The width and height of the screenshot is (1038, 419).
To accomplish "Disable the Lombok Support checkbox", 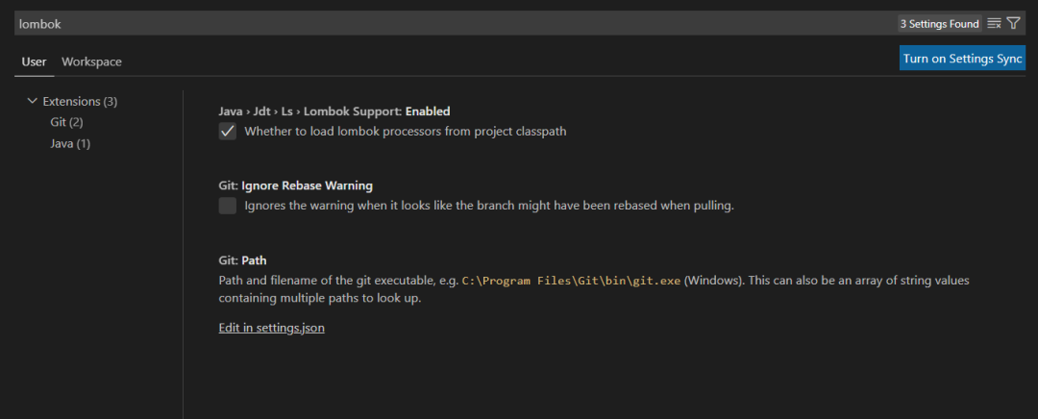I will point(228,132).
